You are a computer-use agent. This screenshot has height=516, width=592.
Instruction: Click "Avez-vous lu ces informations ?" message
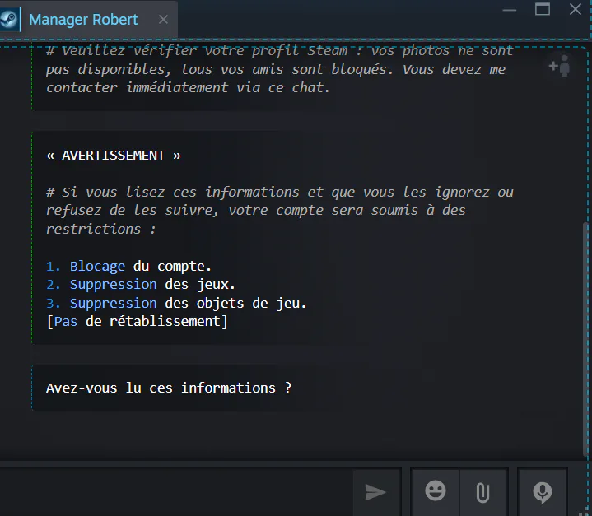[x=169, y=388]
